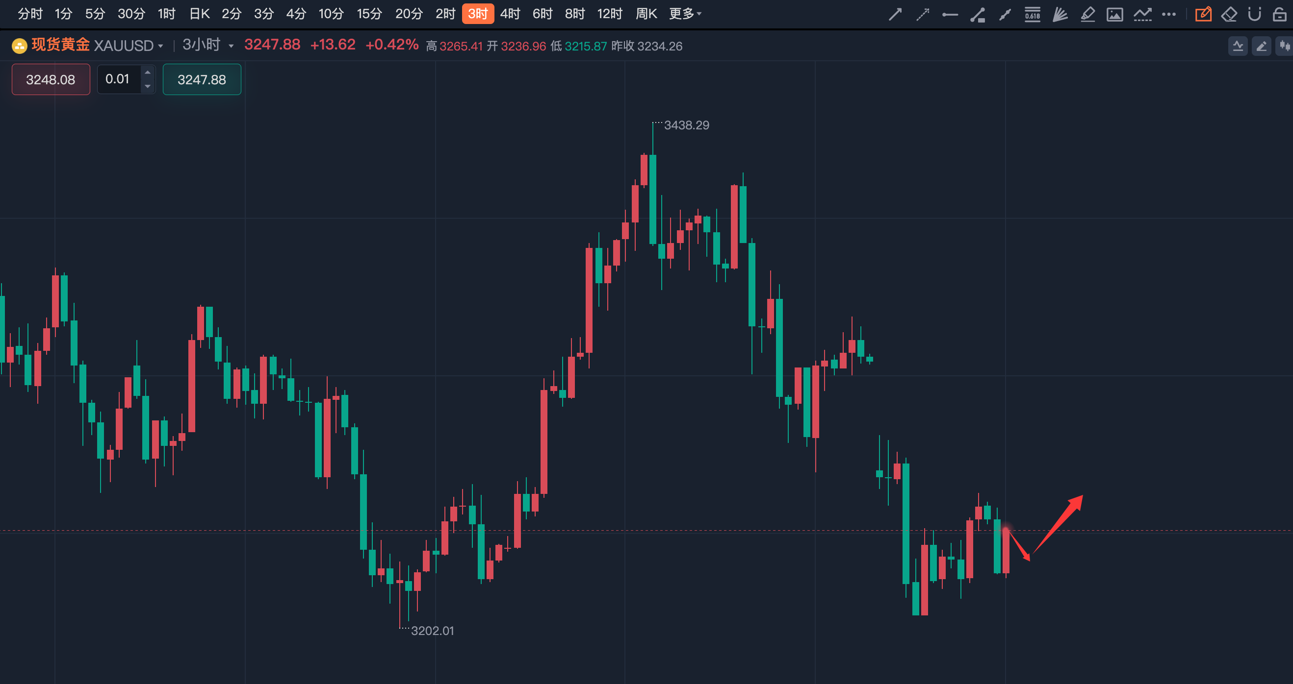Click the 0.01 lot size field
The image size is (1293, 684).
[x=118, y=79]
